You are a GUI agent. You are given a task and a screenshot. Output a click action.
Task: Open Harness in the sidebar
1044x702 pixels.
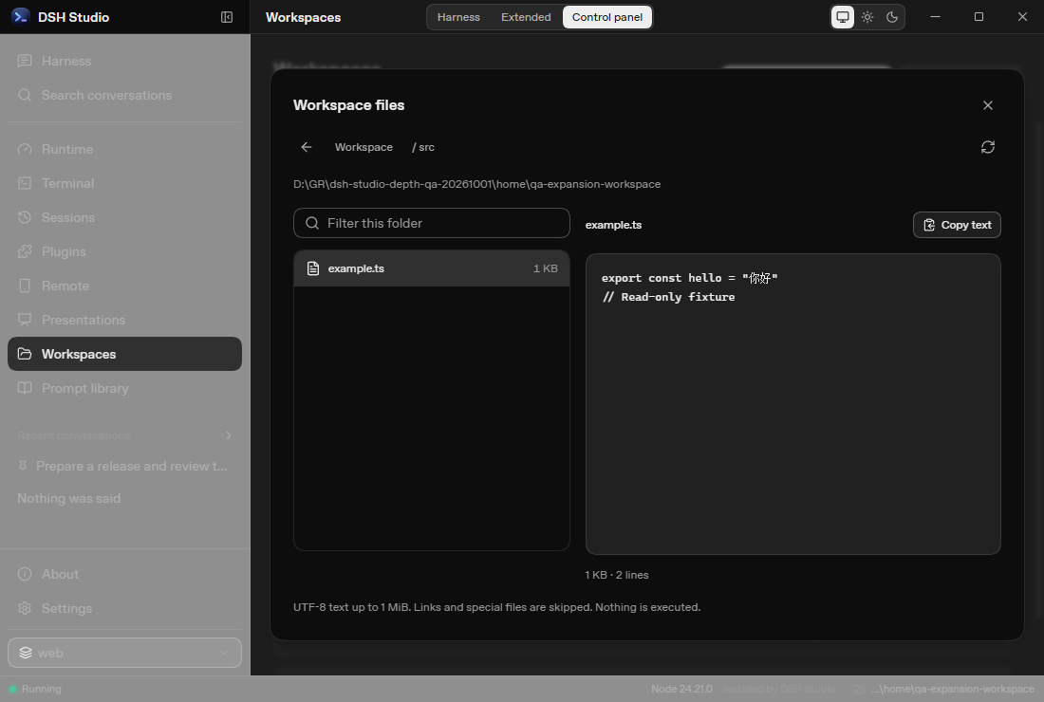coord(125,62)
